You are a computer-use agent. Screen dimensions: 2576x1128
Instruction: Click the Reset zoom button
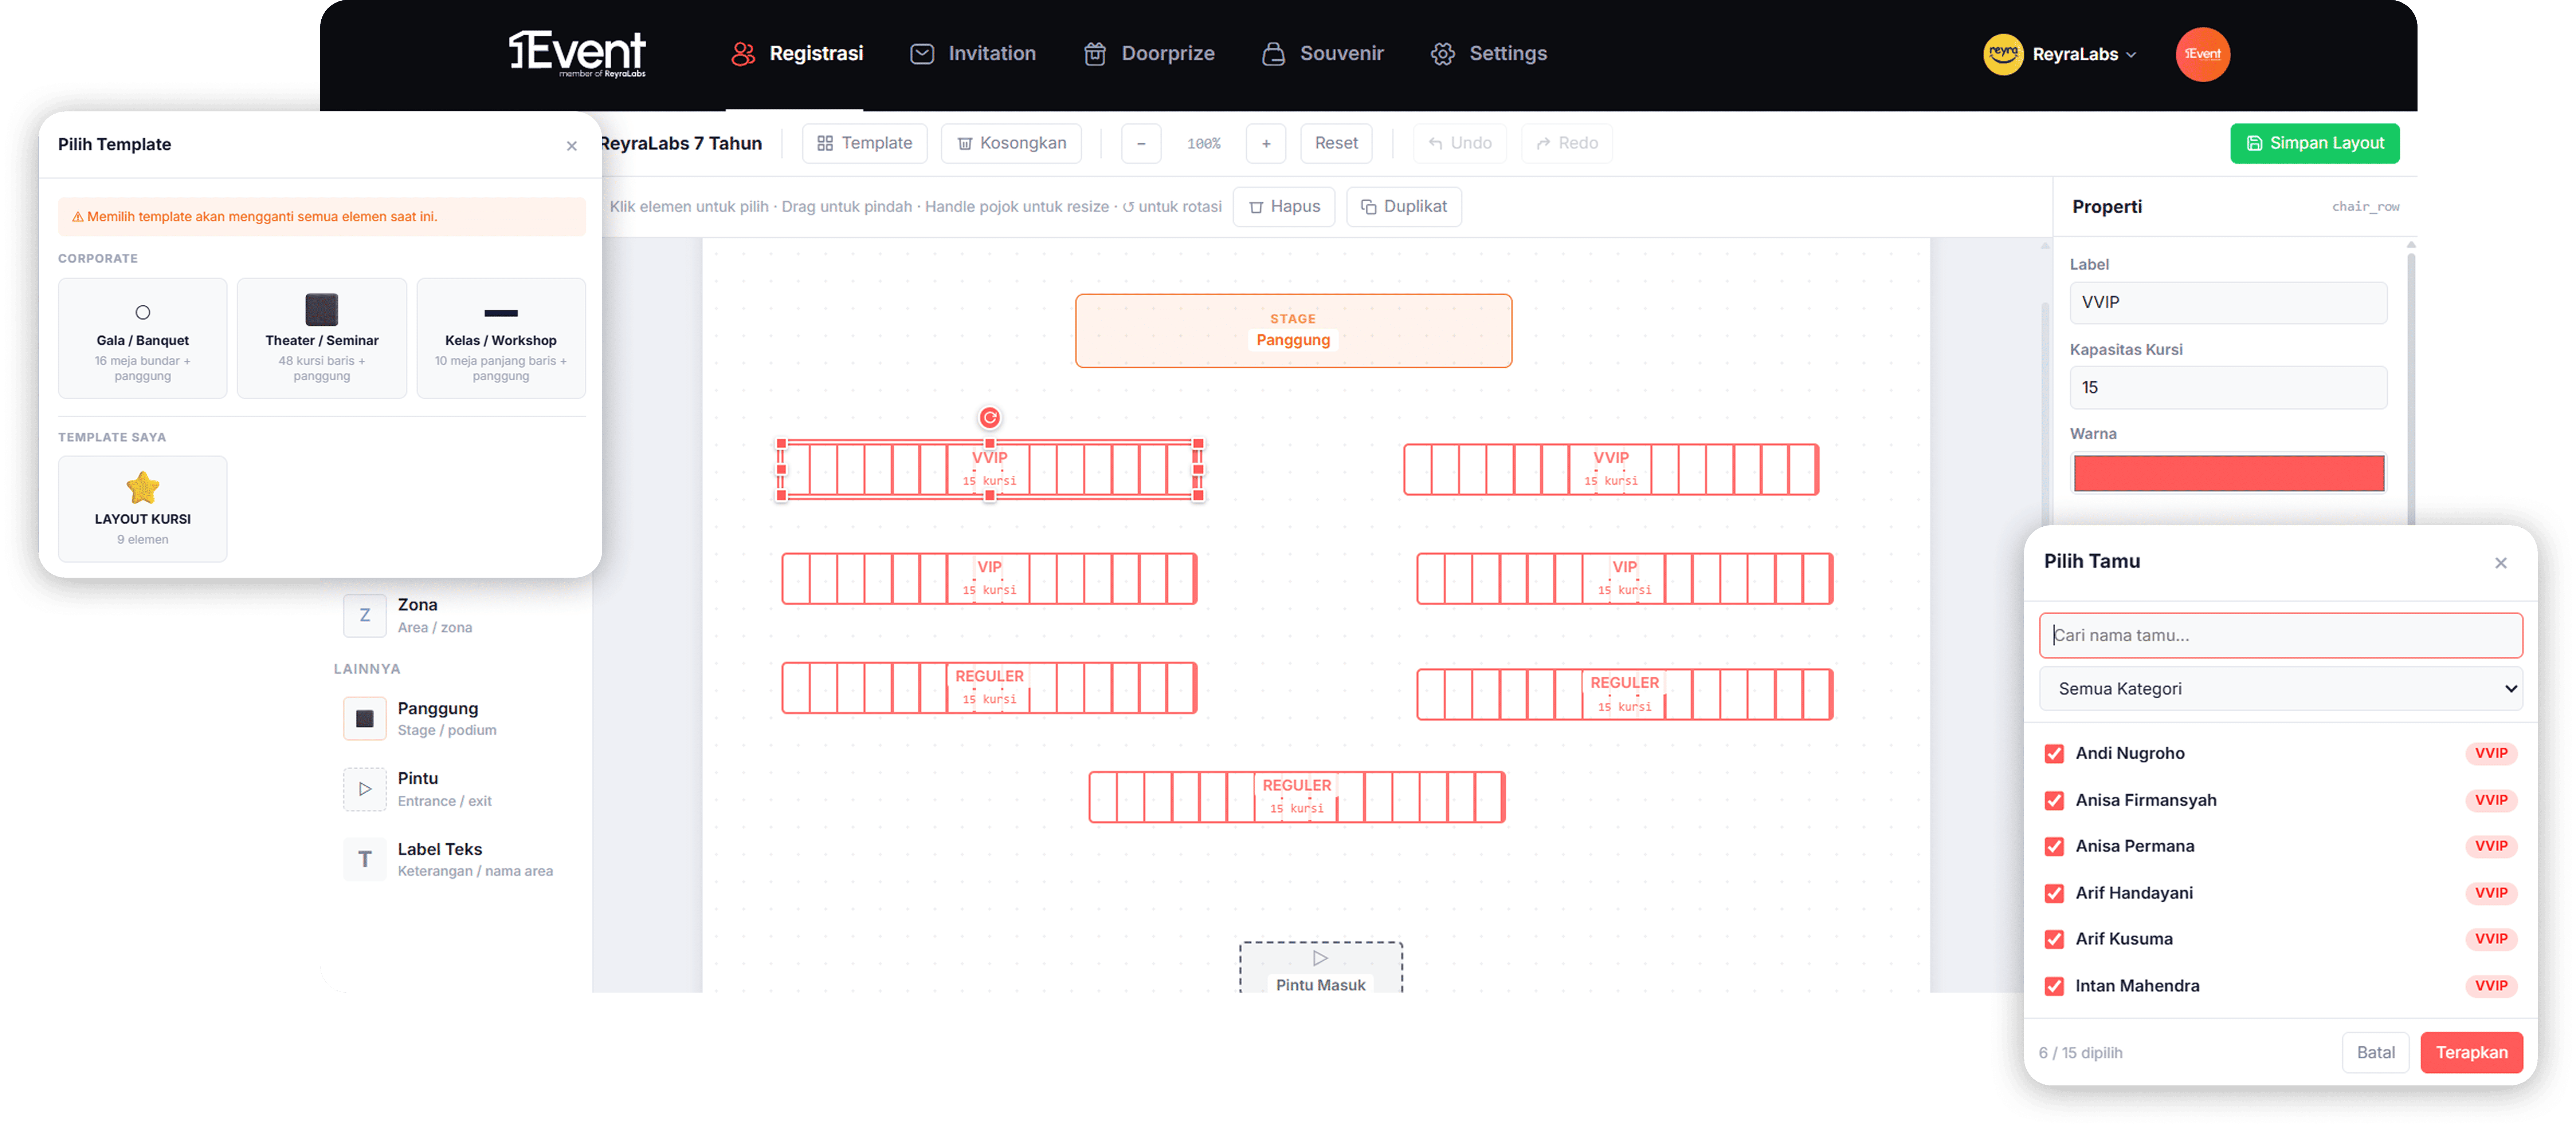click(1336, 143)
